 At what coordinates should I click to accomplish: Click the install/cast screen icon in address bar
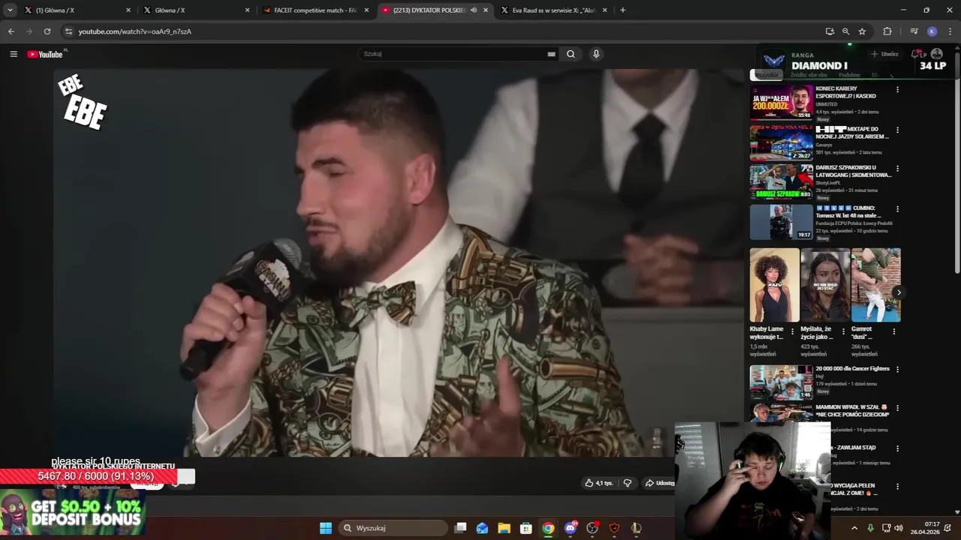[830, 31]
